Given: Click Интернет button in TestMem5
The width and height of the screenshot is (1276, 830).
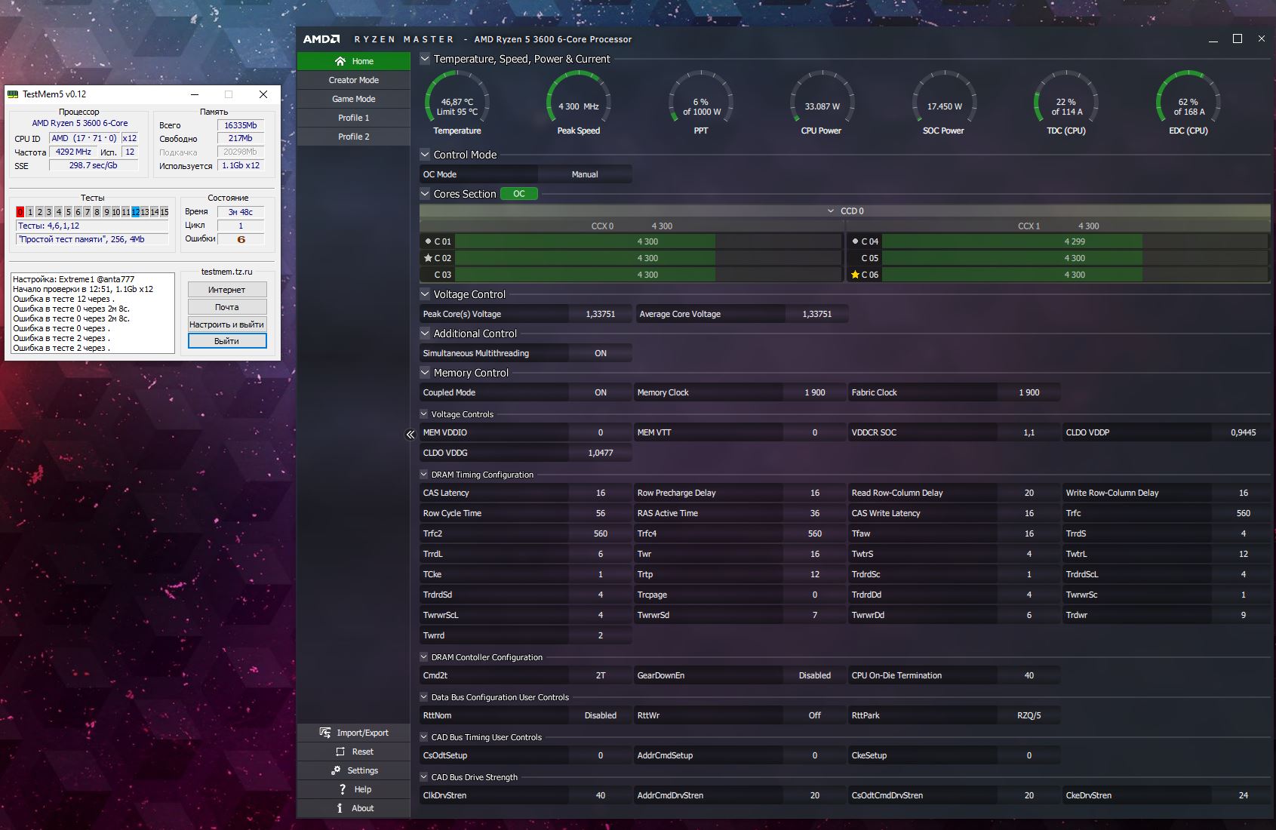Looking at the screenshot, I should (x=227, y=290).
